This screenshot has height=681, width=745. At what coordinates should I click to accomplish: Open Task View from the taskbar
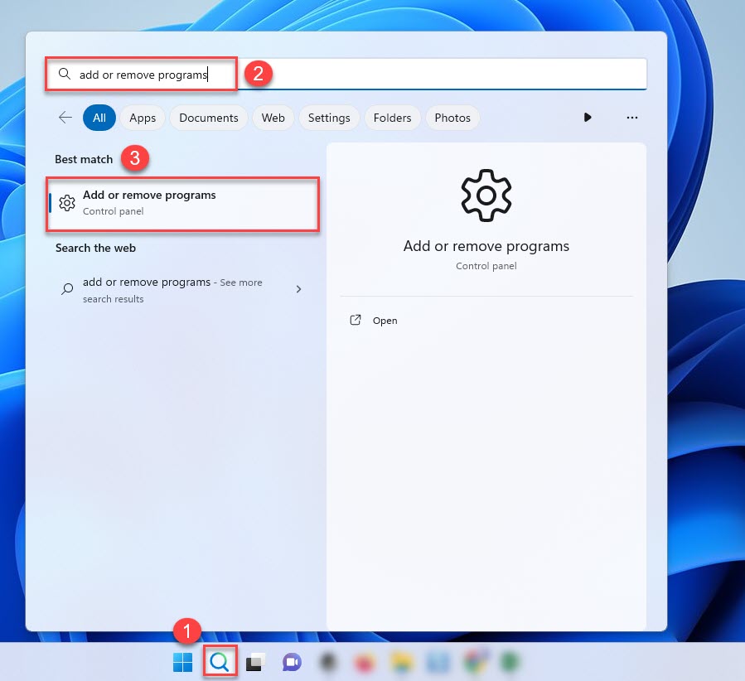pyautogui.click(x=254, y=661)
